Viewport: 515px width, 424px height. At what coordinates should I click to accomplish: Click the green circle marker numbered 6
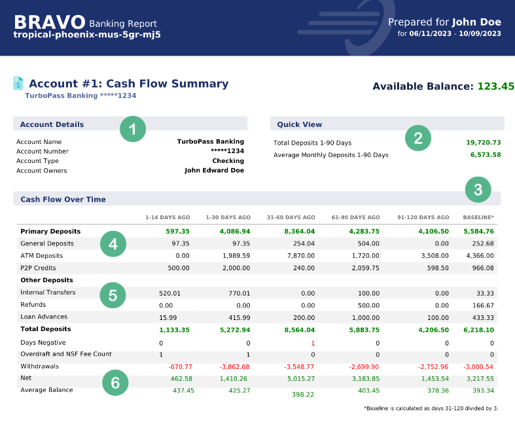pyautogui.click(x=115, y=383)
